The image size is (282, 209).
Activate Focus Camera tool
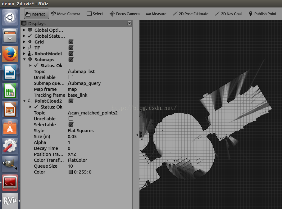pos(125,14)
